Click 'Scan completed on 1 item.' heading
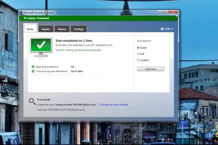 (74, 41)
